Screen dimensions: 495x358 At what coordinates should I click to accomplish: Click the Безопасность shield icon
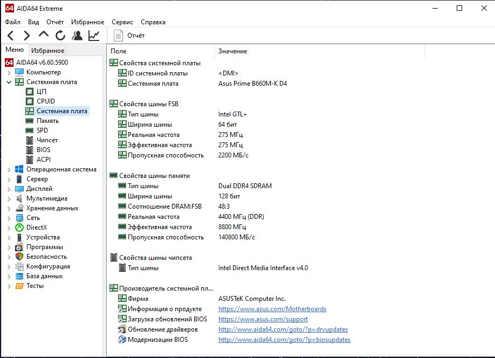point(19,257)
